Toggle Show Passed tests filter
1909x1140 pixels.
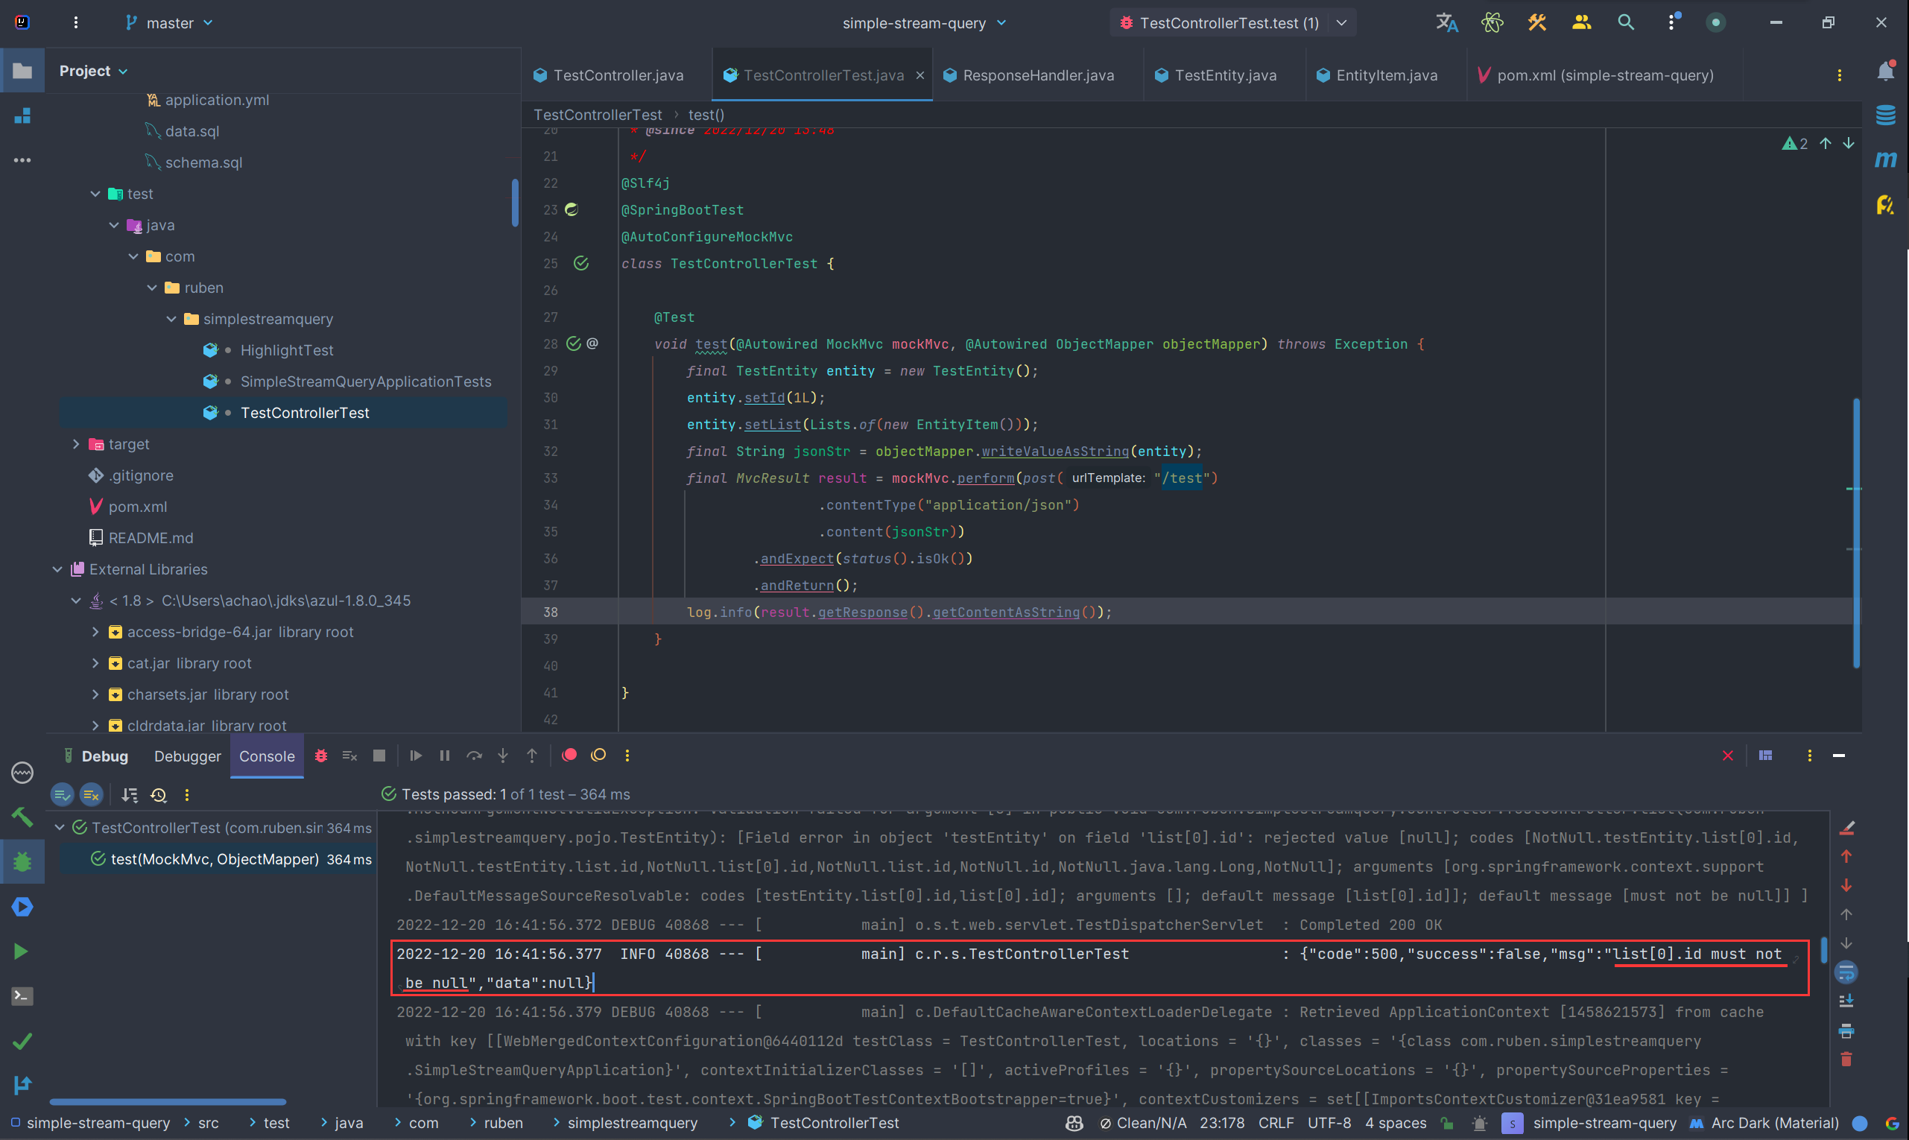tap(63, 795)
